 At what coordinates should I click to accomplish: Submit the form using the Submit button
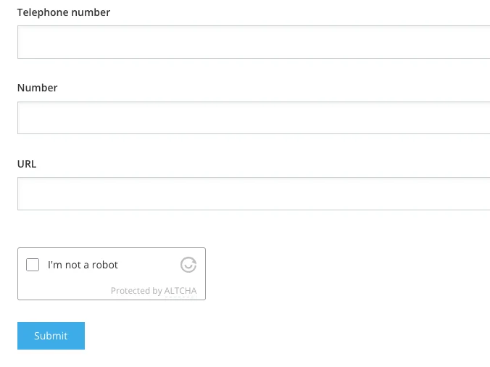pos(51,336)
